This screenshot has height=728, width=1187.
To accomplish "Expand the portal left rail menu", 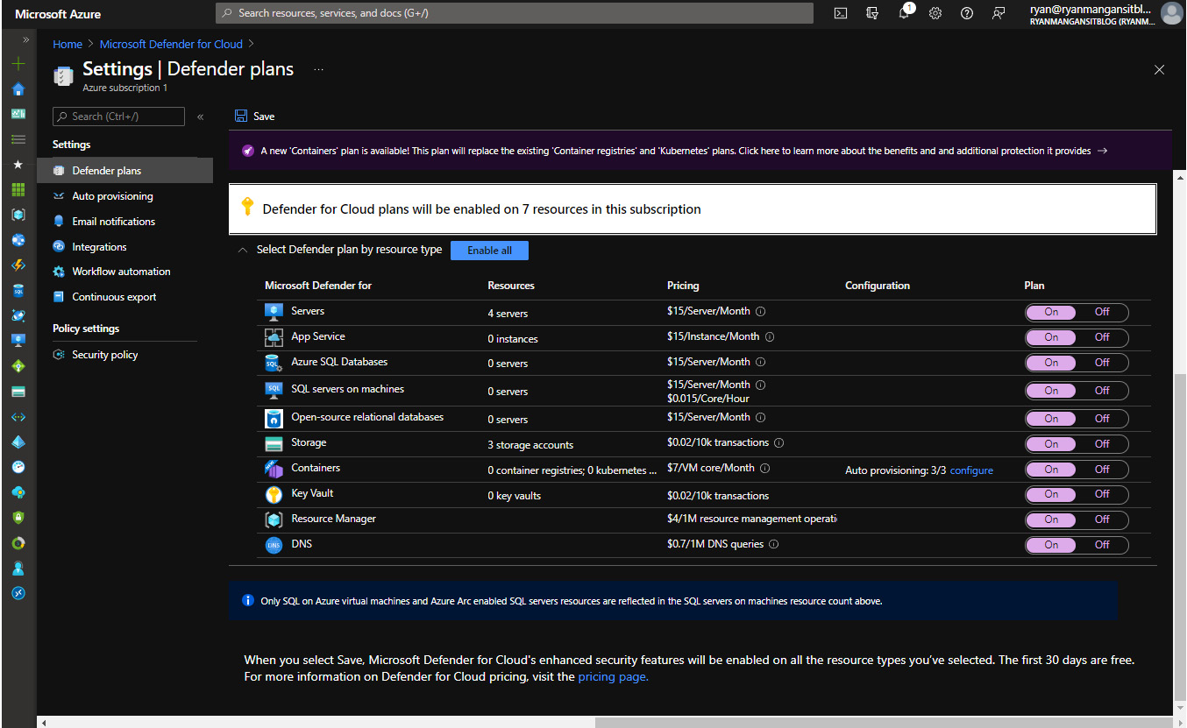I will pyautogui.click(x=25, y=40).
